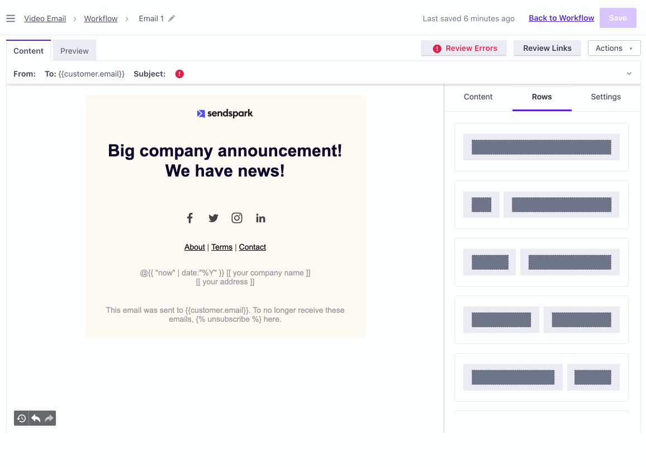This screenshot has width=646, height=467.
Task: Select the unsubscribe footer text block
Action: tap(225, 314)
